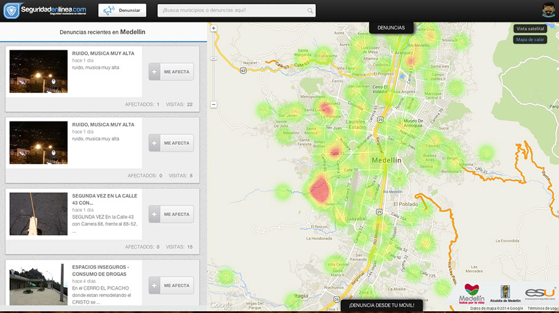559x313 pixels.
Task: Open first RUIDO, MUSICA MUY ALTA thumbnail
Action: [39, 71]
